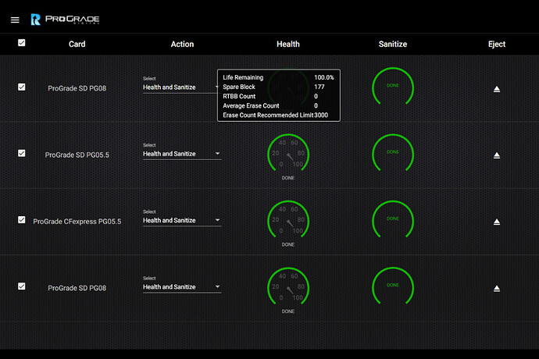Screen dimensions: 539x359
Task: Click the health gauge for CFexpress PG05.5
Action: [x=287, y=220]
